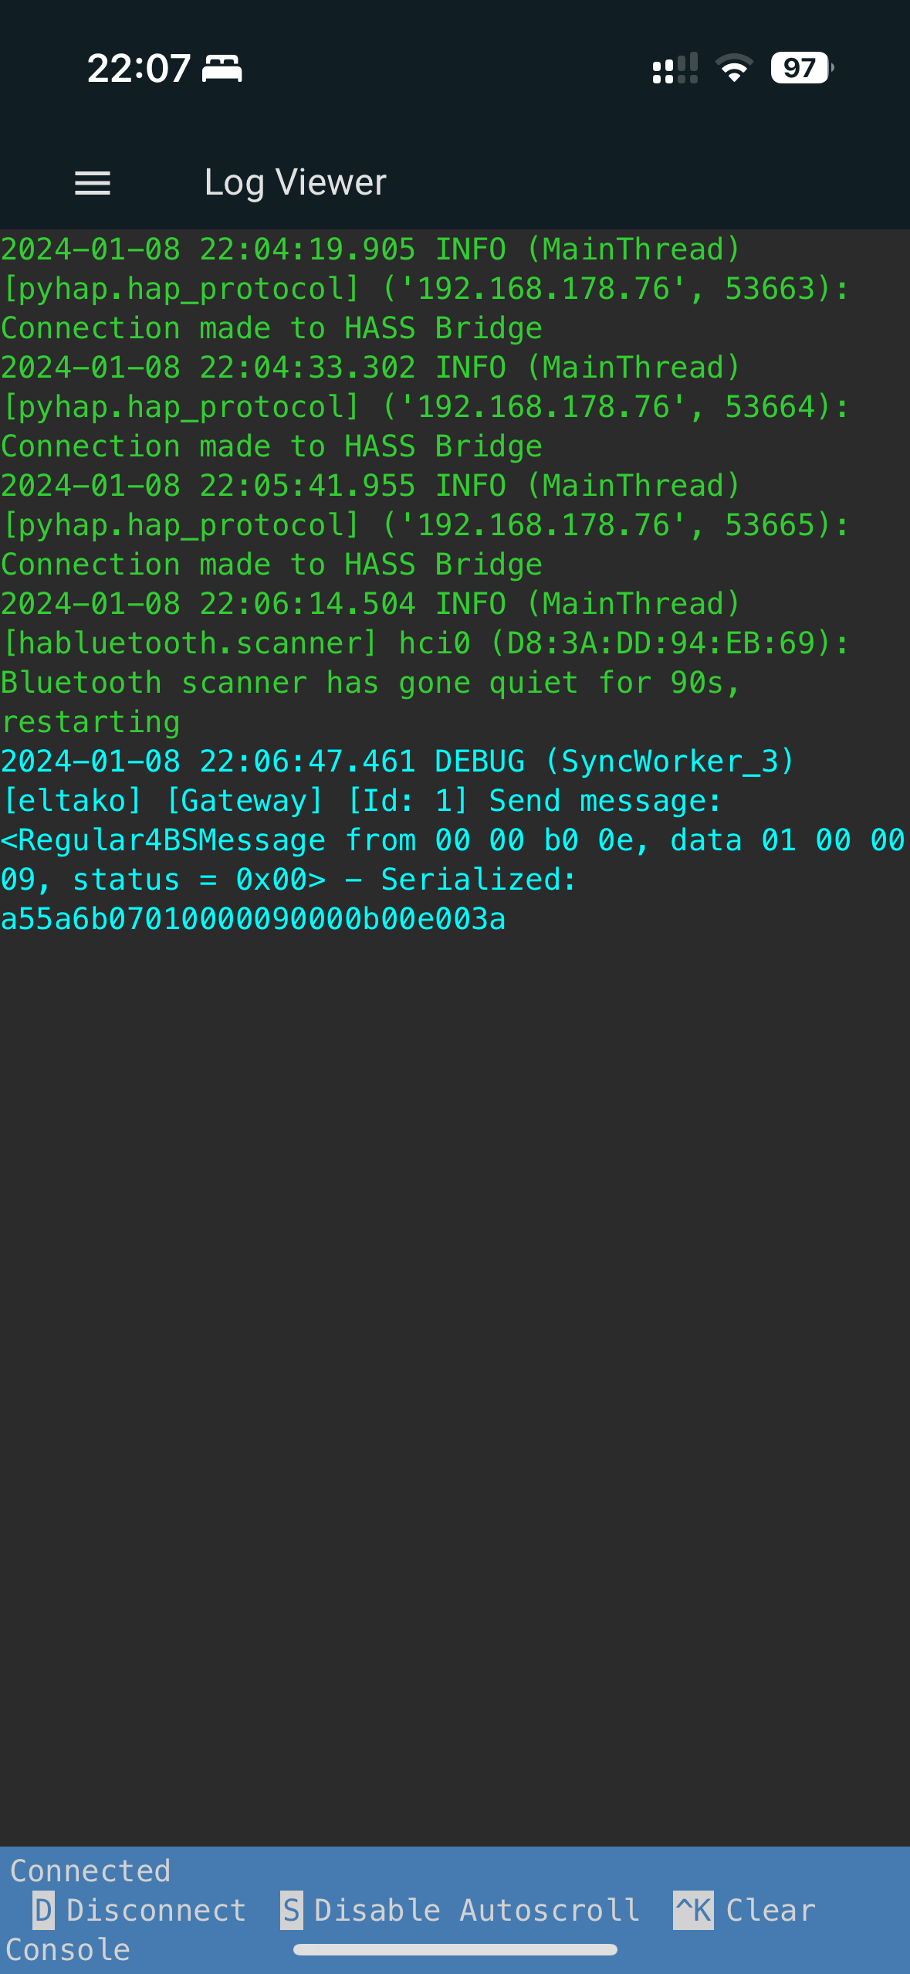Tap the Wi-Fi status icon
The image size is (910, 1974).
(x=734, y=68)
